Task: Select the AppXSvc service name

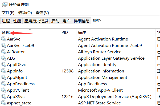Action: [16, 97]
